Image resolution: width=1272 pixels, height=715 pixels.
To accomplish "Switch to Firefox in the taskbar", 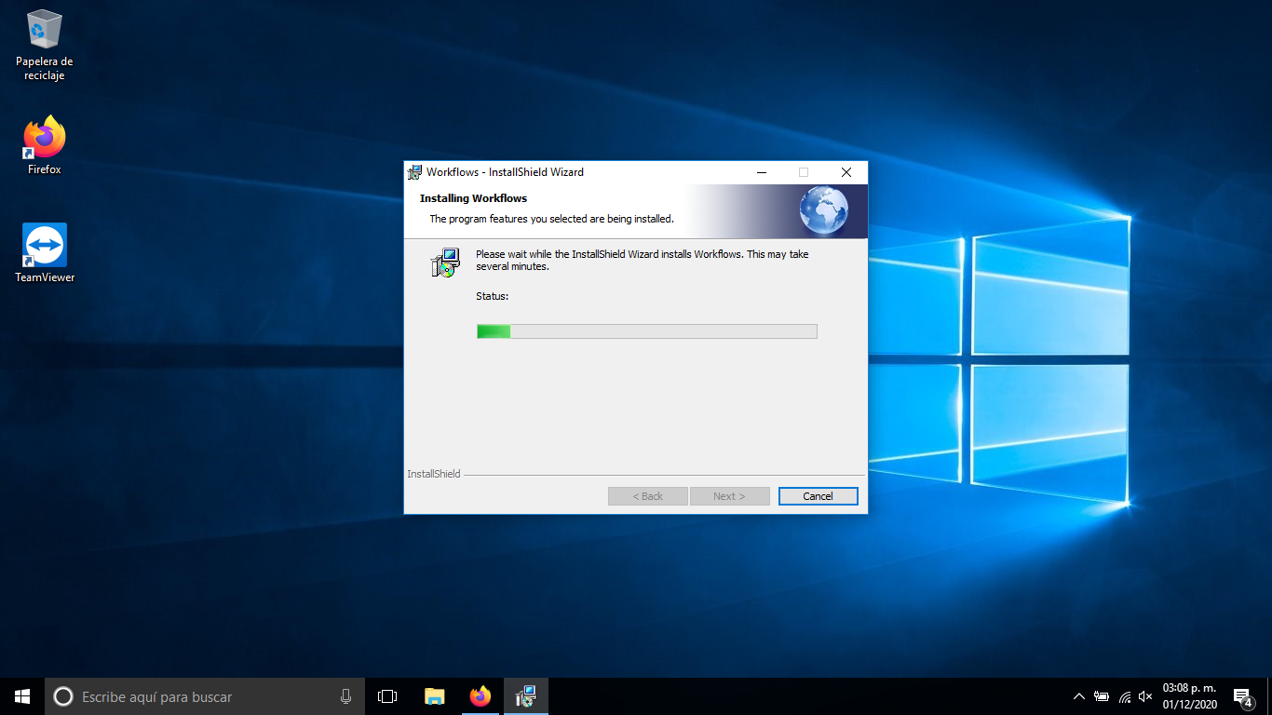I will [480, 696].
